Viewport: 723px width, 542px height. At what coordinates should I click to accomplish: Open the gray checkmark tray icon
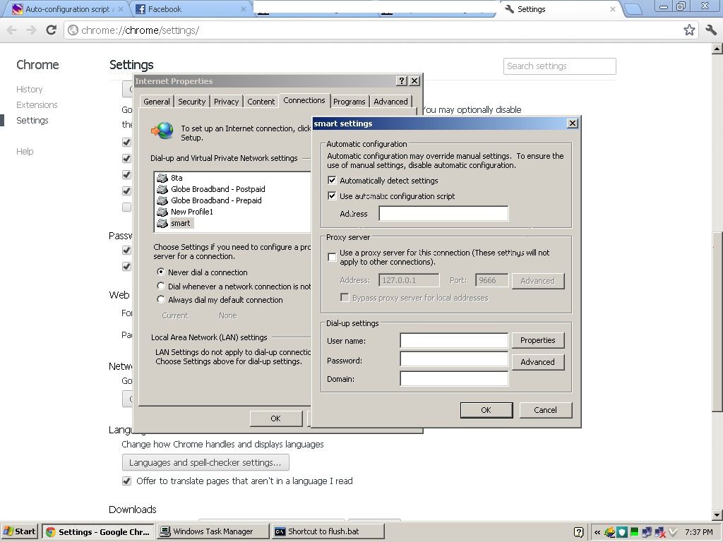[673, 532]
